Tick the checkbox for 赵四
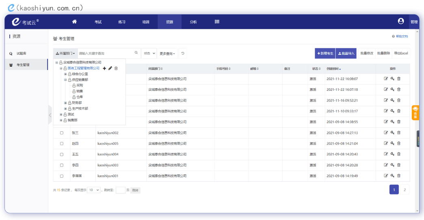Screen dimensions: 424x220 tap(62, 144)
